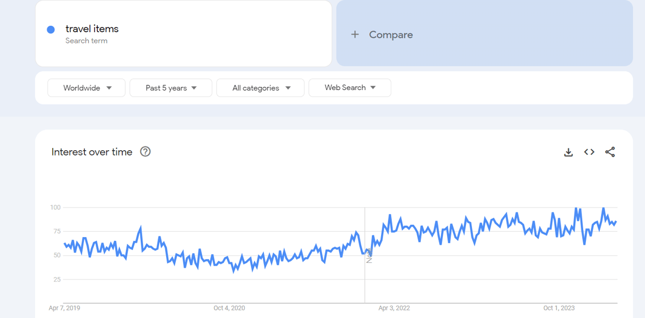Open the embed code icon

(x=589, y=152)
